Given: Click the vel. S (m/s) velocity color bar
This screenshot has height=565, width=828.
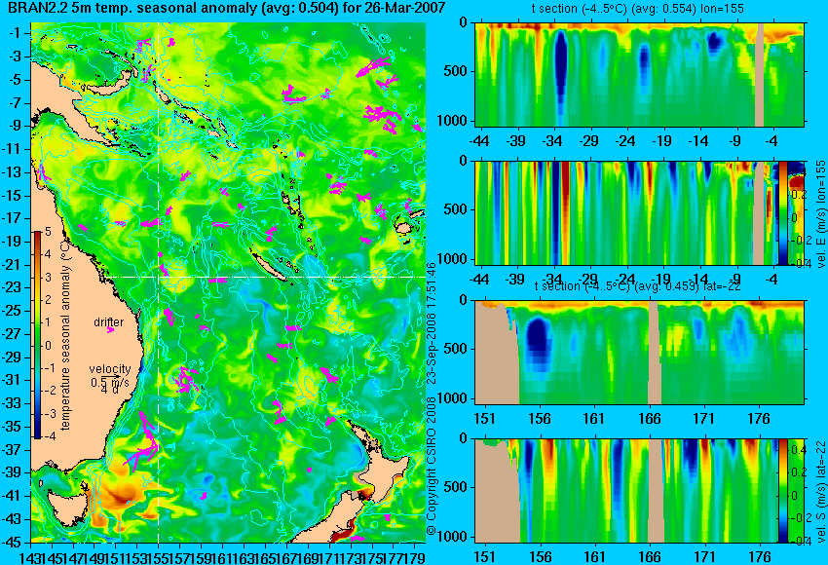Looking at the screenshot, I should (782, 490).
